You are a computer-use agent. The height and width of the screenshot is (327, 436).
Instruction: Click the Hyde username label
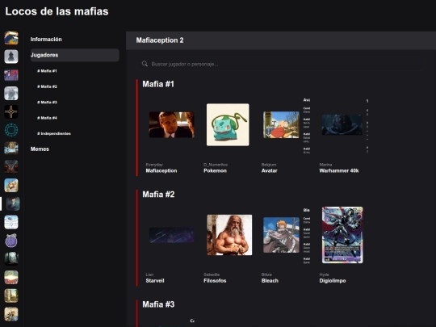pos(324,275)
